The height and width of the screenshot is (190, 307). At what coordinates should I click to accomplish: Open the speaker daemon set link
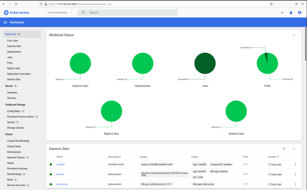(x=61, y=164)
